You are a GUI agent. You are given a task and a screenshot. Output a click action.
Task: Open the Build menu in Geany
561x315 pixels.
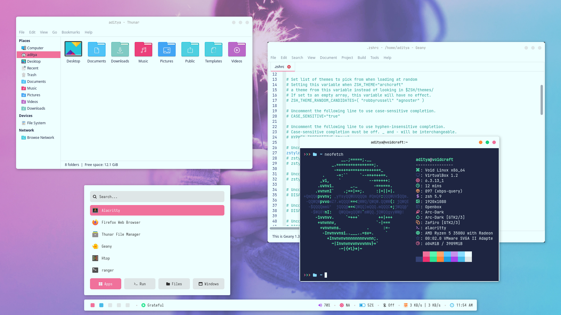(x=361, y=58)
